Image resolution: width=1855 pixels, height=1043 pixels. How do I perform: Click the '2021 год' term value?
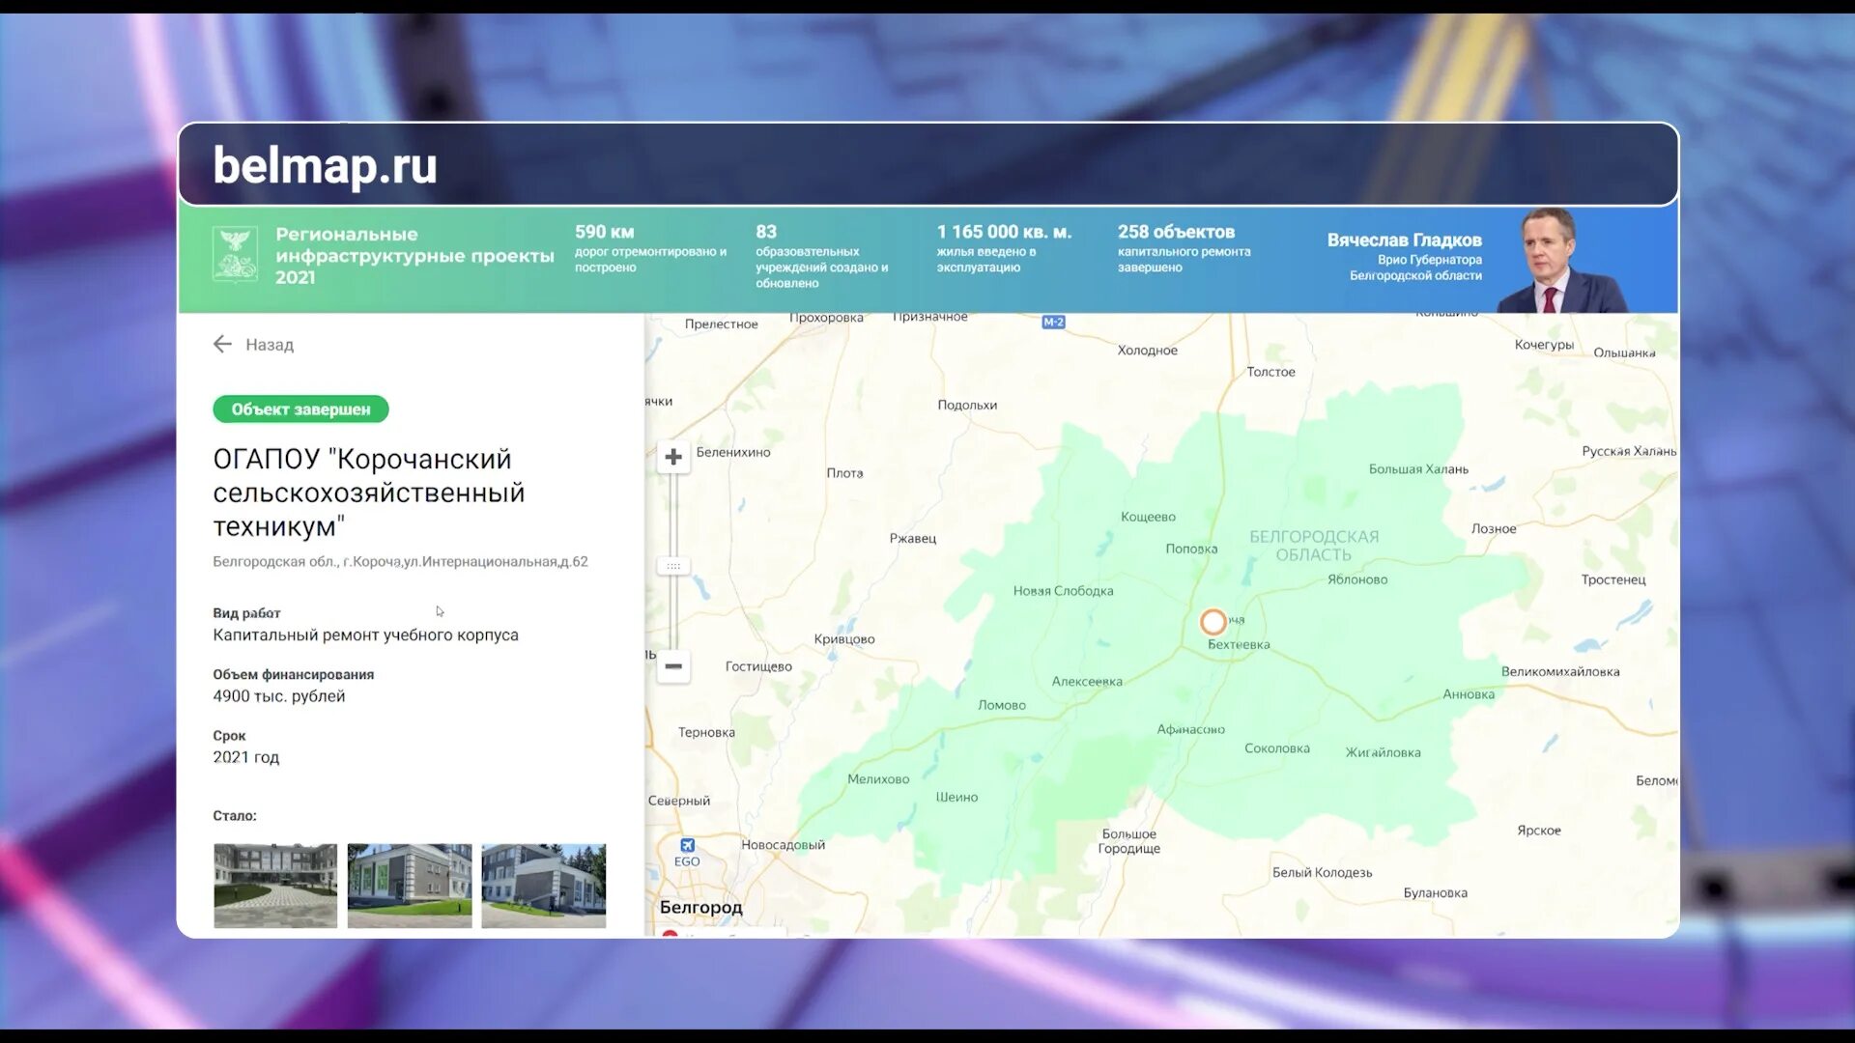pyautogui.click(x=245, y=758)
